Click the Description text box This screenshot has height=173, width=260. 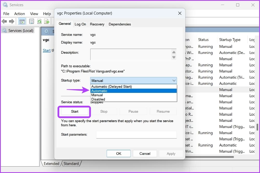(x=131, y=54)
